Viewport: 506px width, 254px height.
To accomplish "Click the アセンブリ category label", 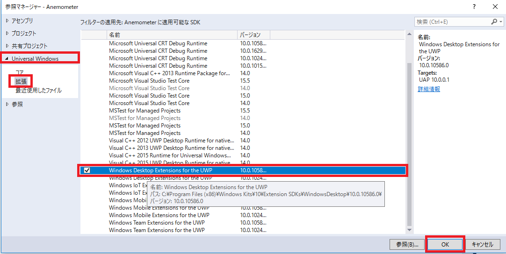I will click(22, 21).
